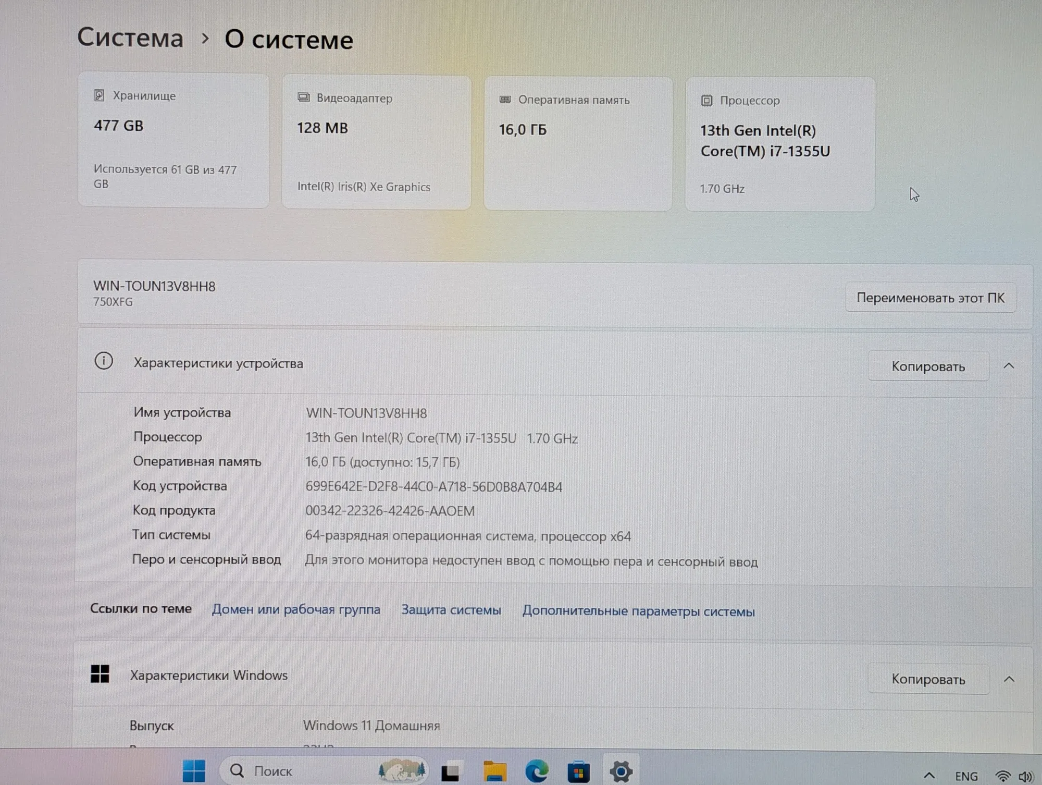The height and width of the screenshot is (785, 1042).
Task: Switch the ENG input language indicator
Action: click(x=966, y=776)
